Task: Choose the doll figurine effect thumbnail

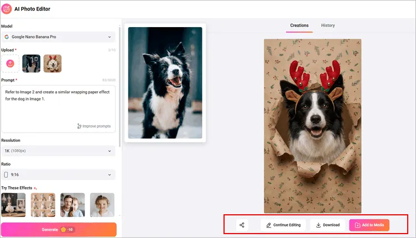Action: 13,204
